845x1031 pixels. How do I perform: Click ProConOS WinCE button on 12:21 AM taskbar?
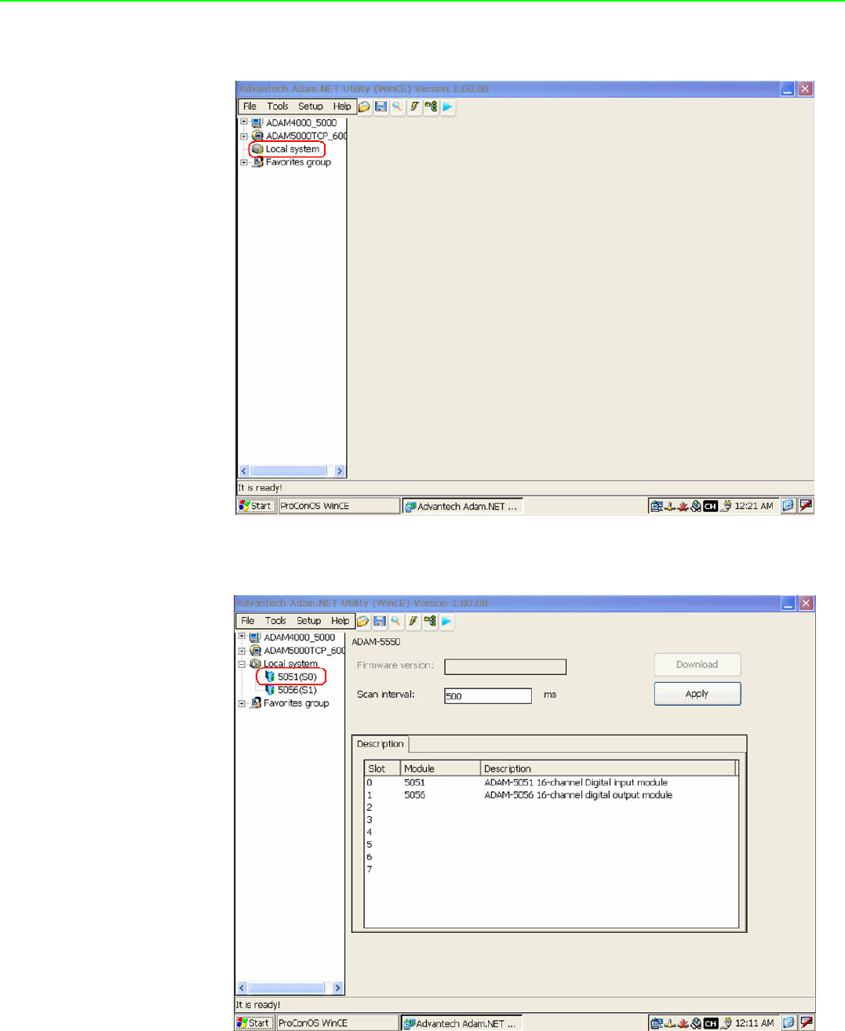(339, 506)
